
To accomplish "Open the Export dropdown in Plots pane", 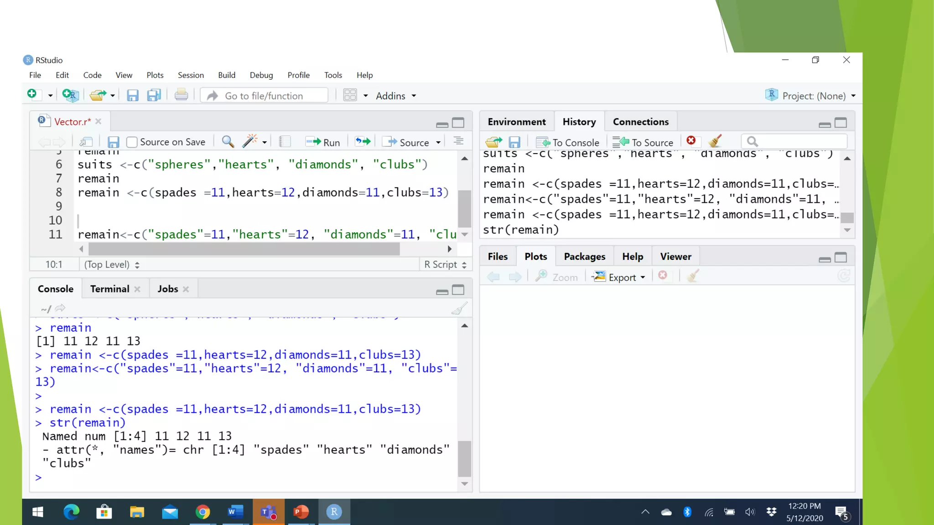I will [619, 277].
